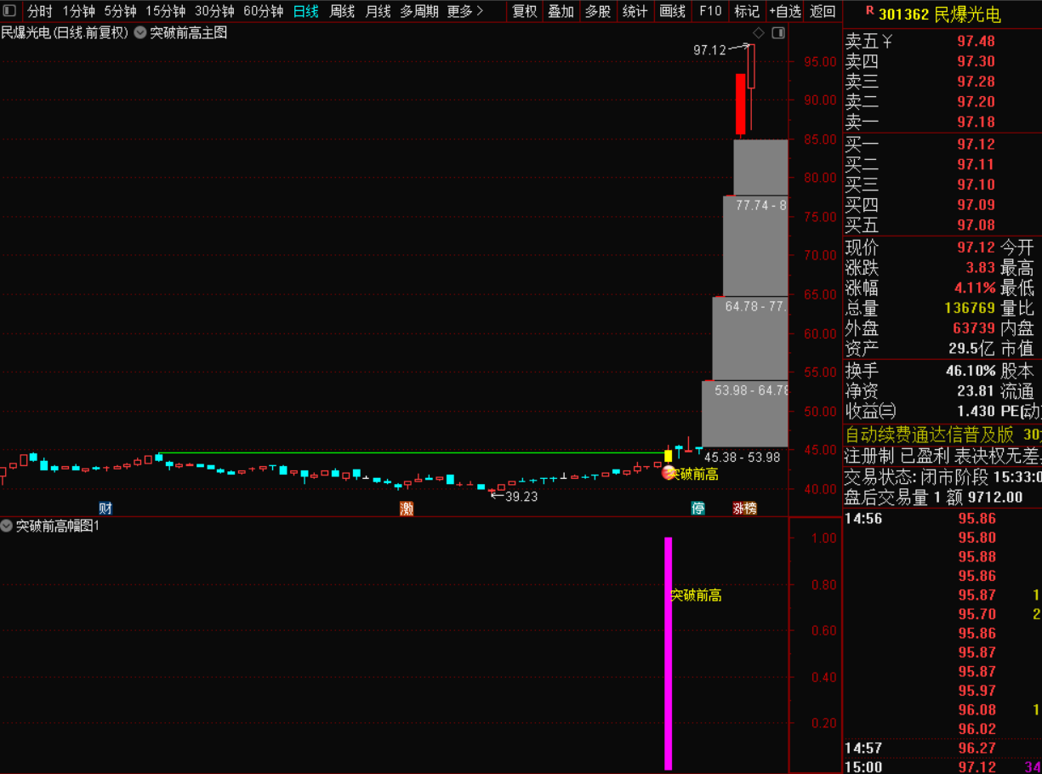Click the red R icon before stock code
Screen dimensions: 1042x774
click(x=868, y=12)
